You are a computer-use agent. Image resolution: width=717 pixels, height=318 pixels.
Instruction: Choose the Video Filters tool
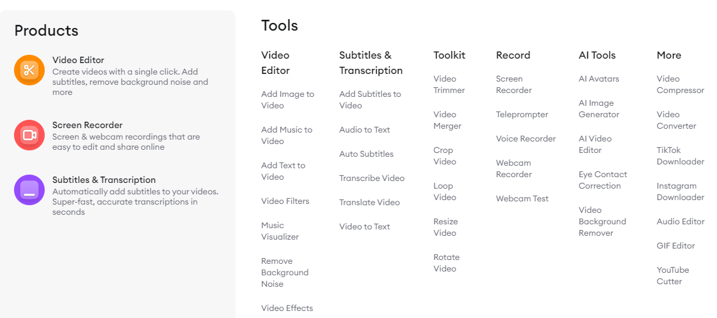point(285,201)
